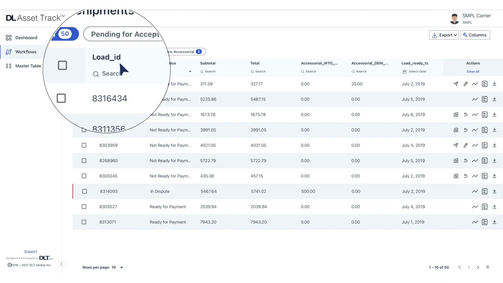The image size is (503, 283).
Task: Open the trend chart icon for load 8303959
Action: (475, 145)
